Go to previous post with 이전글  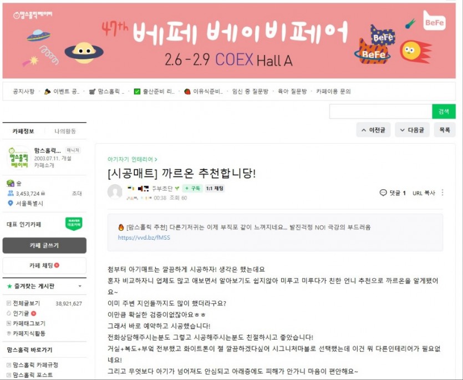point(374,130)
